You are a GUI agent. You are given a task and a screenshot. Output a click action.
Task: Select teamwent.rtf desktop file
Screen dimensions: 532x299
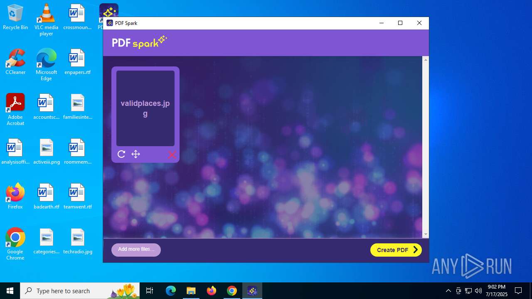pyautogui.click(x=77, y=196)
